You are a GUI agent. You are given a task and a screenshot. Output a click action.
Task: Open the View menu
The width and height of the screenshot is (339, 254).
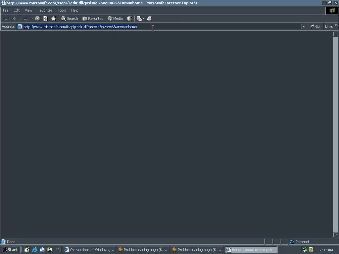[x=28, y=10]
